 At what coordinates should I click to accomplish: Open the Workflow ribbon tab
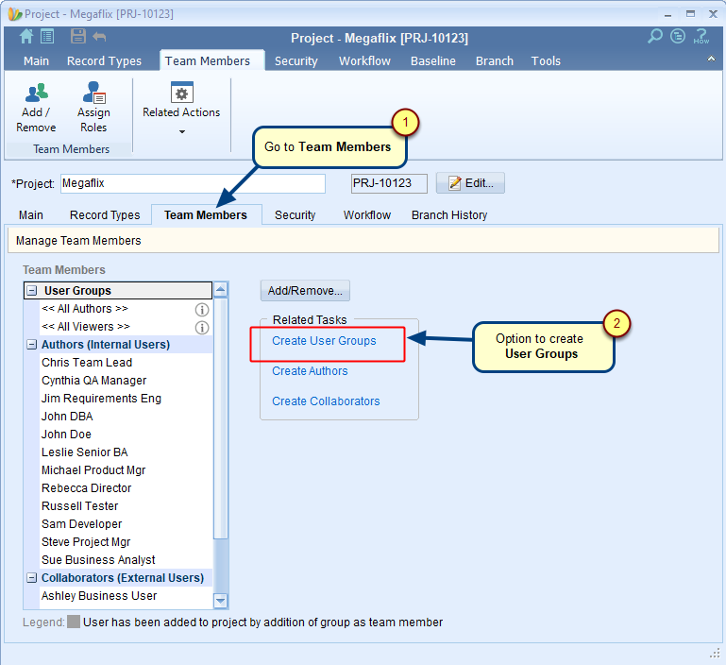(x=364, y=60)
